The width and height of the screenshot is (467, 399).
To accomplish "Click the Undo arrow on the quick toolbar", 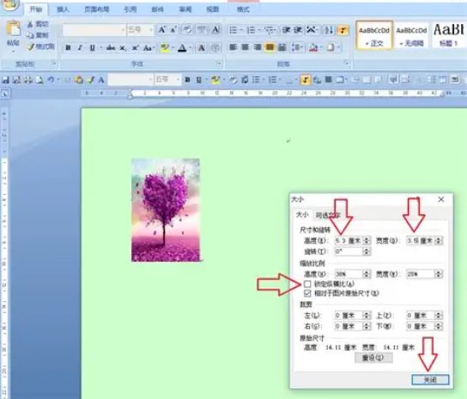I will (51, 80).
